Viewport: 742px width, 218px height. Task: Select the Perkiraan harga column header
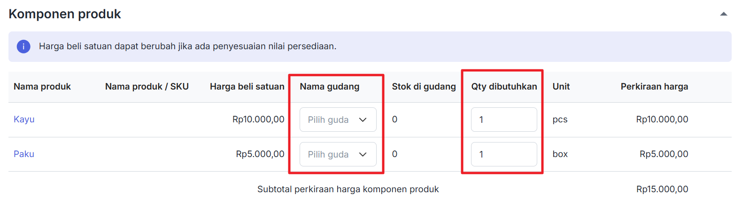click(x=654, y=86)
